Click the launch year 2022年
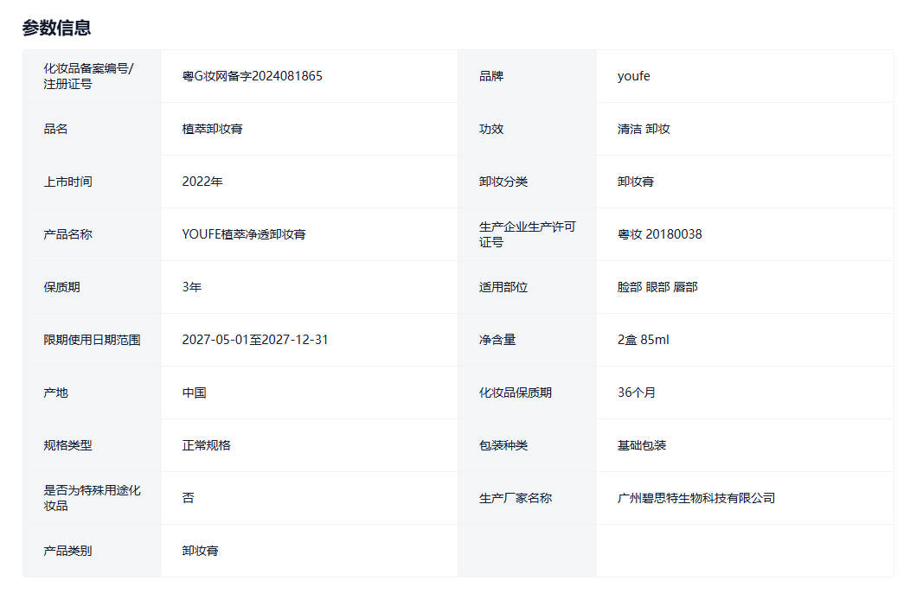This screenshot has width=923, height=600. 202,182
